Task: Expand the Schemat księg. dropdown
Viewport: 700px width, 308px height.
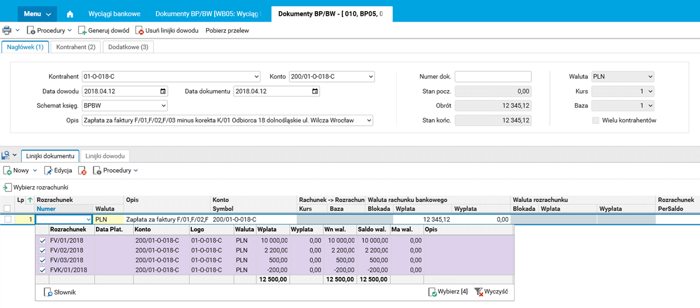Action: [x=163, y=106]
